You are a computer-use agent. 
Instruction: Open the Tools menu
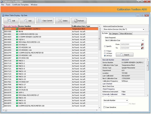[x=8, y=5]
